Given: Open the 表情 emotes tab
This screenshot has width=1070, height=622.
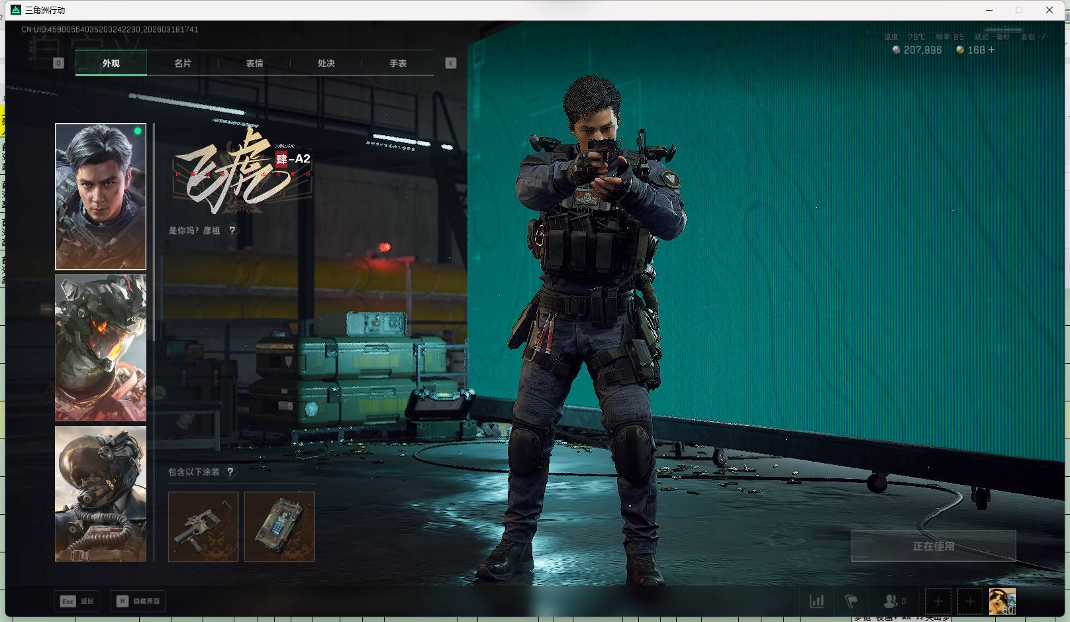Looking at the screenshot, I should point(254,63).
